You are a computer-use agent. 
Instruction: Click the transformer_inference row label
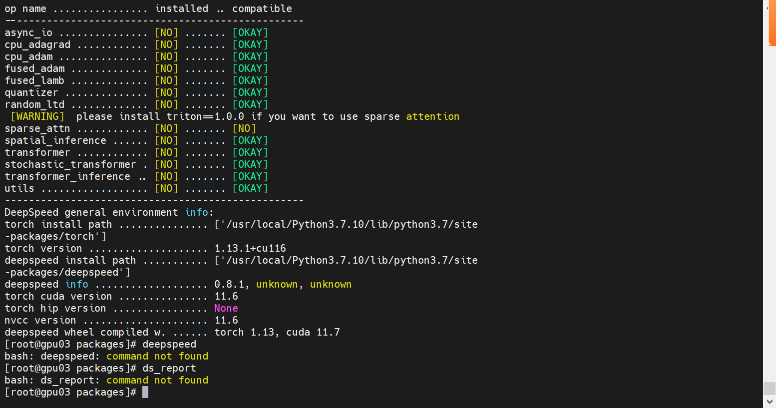pyautogui.click(x=67, y=176)
